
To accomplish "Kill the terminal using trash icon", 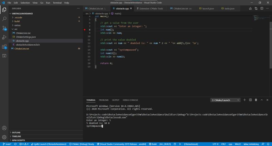I will [x=256, y=100].
